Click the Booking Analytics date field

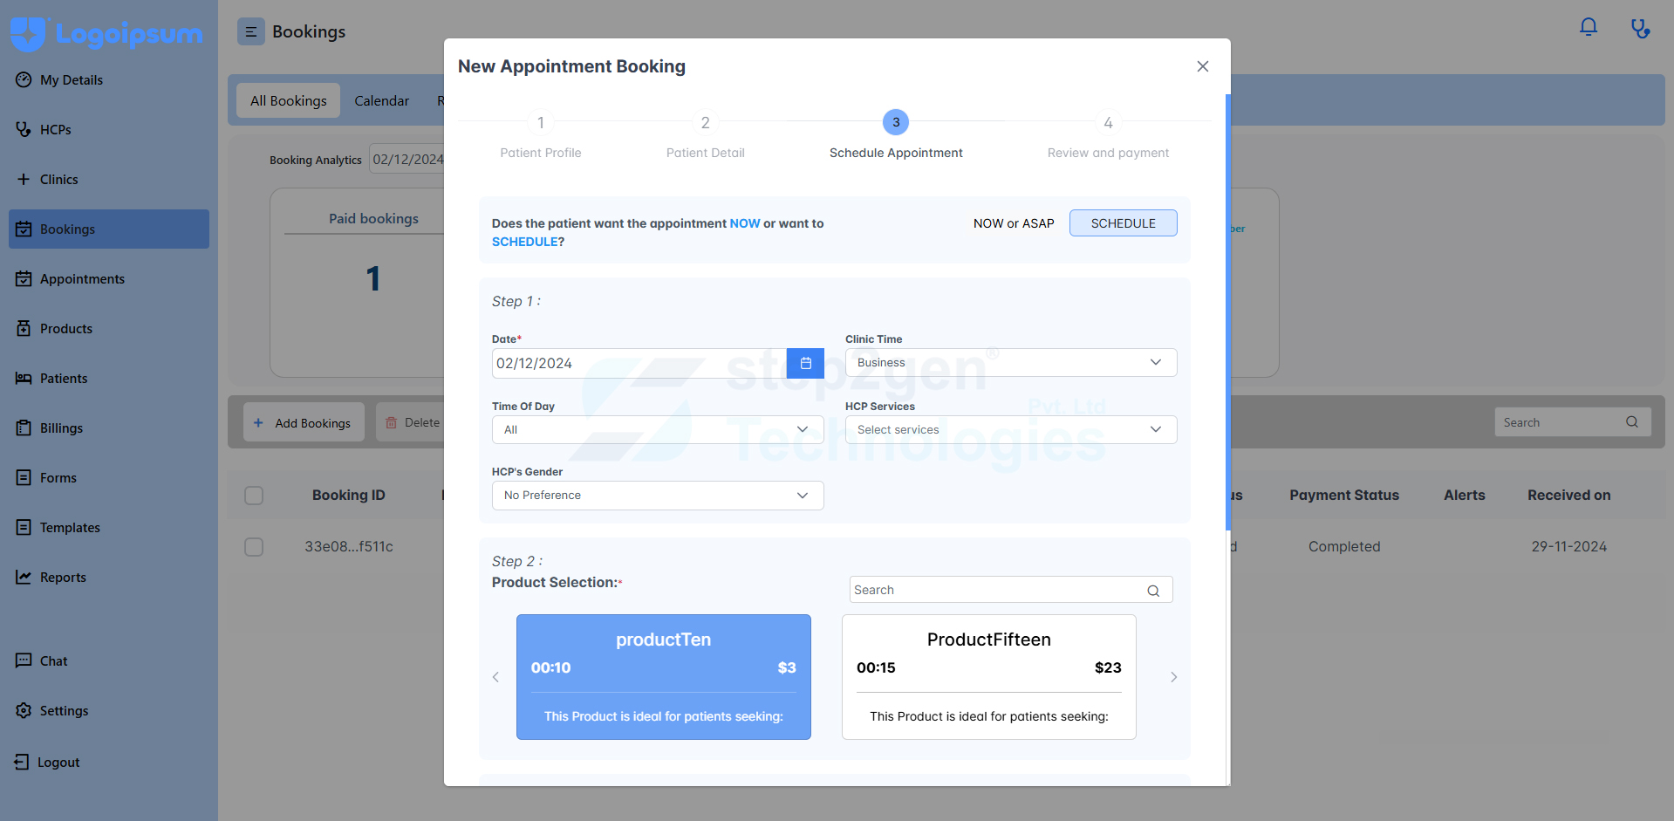[x=407, y=159]
